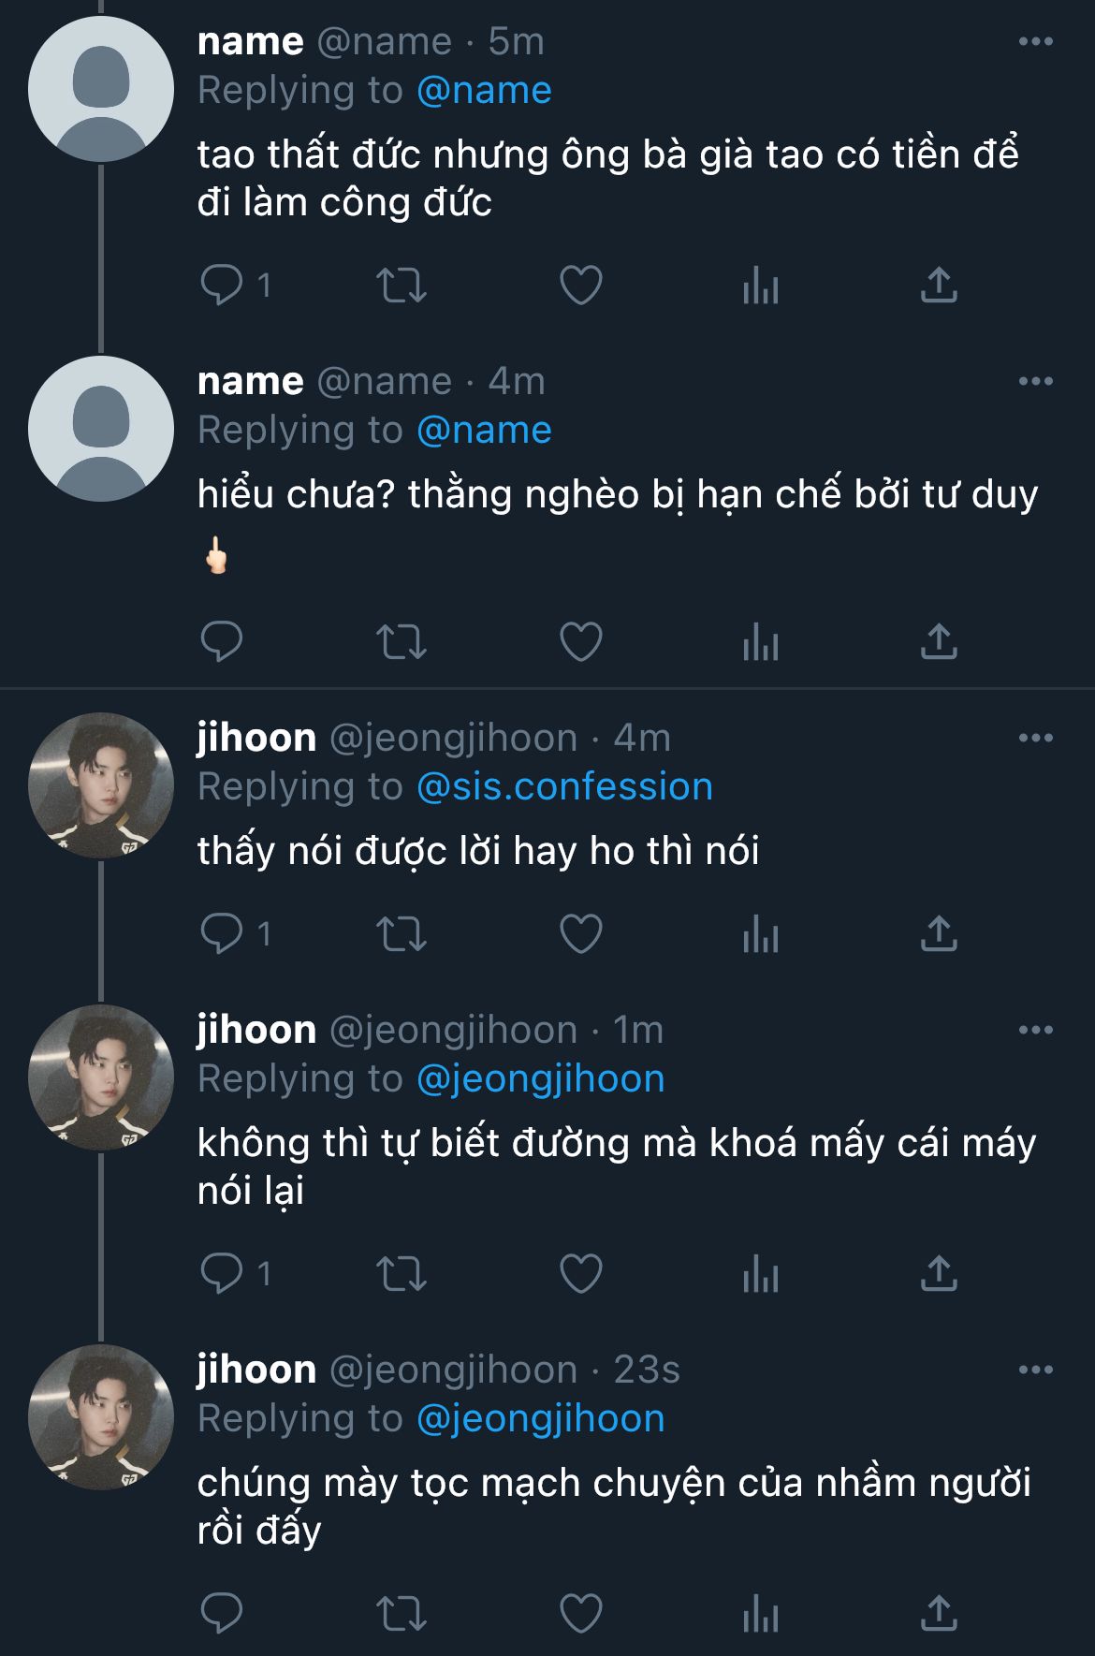The image size is (1095, 1656).
Task: View analytics for "không thì tự biết" tweet
Action: 760,1274
